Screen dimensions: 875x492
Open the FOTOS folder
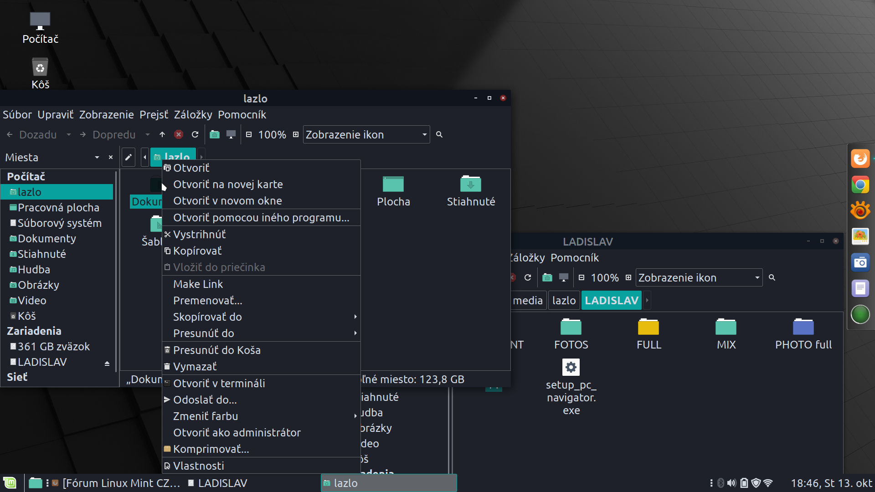571,333
